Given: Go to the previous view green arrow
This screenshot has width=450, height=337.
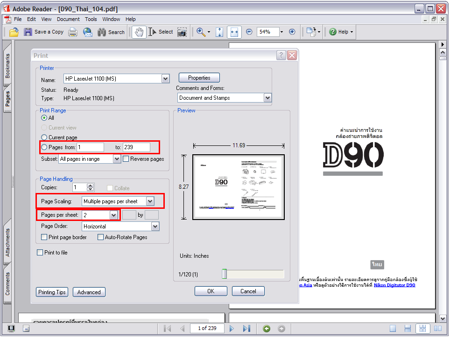Looking at the screenshot, I should [267, 329].
